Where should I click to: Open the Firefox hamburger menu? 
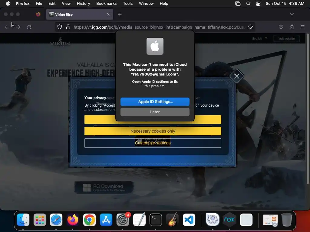(x=303, y=27)
